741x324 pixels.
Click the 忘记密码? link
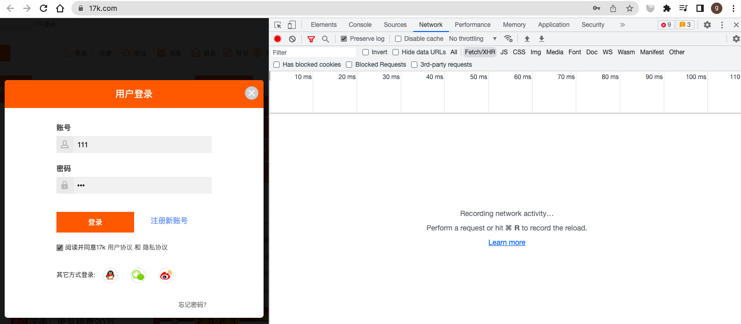pyautogui.click(x=193, y=305)
